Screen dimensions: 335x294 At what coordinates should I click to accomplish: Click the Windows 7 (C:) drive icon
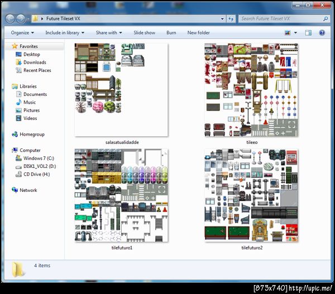click(18, 158)
